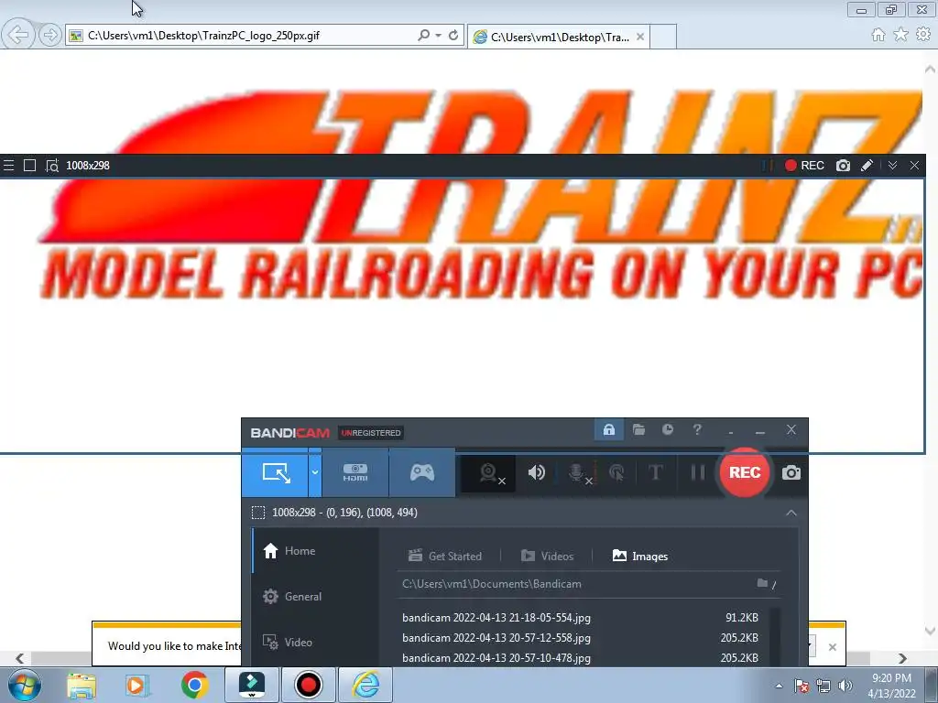Click address bar search magnifier icon
The image size is (938, 703).
click(423, 36)
